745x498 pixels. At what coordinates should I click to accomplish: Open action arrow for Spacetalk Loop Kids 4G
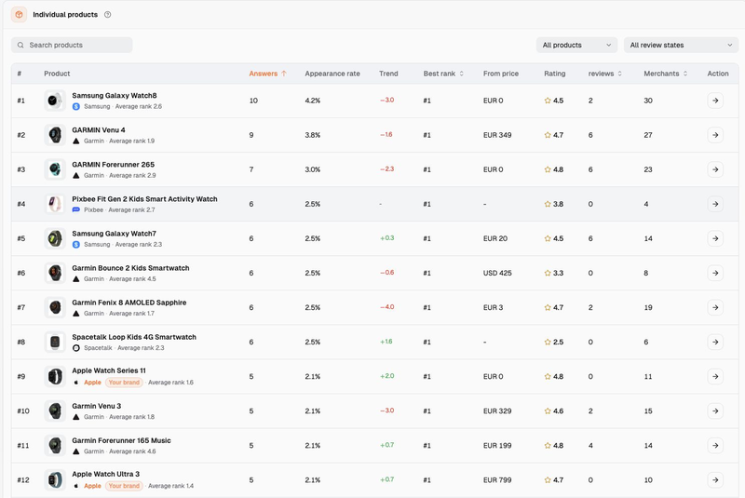pos(715,342)
